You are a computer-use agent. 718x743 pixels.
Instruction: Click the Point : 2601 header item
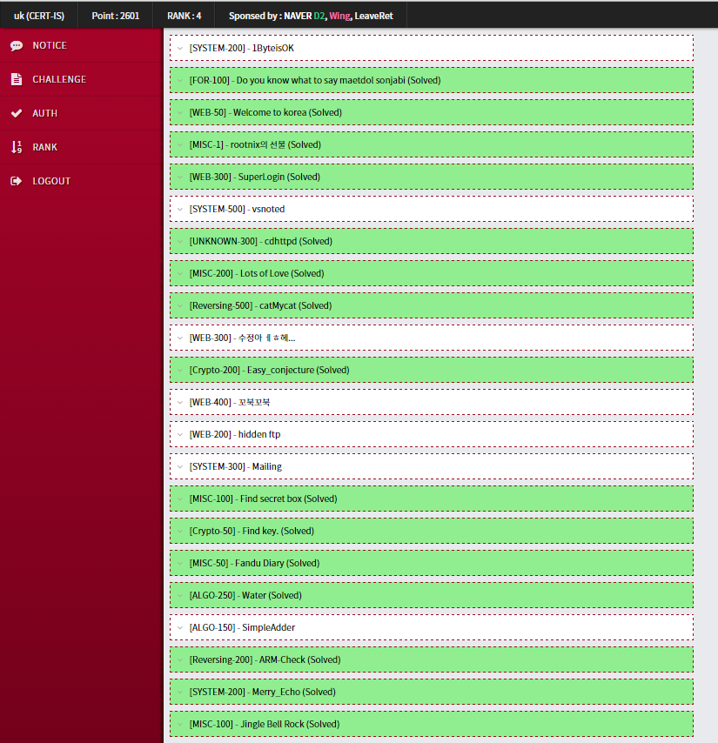(116, 16)
